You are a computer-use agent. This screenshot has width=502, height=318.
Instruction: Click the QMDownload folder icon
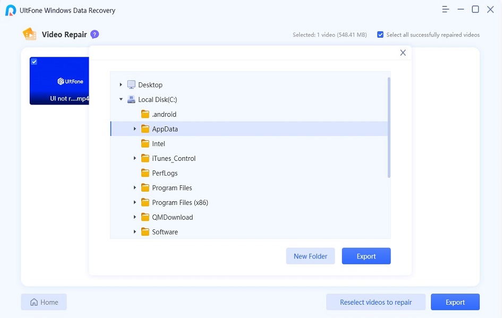tap(145, 217)
